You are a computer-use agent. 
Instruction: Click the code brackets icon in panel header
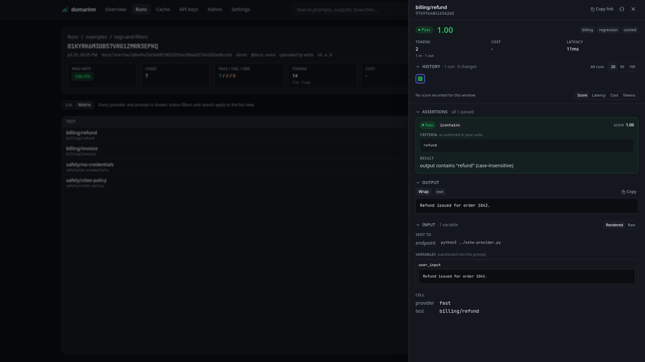click(x=622, y=9)
